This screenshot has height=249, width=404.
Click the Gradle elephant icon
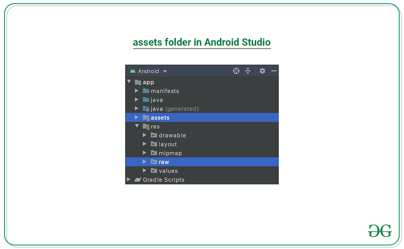(138, 179)
